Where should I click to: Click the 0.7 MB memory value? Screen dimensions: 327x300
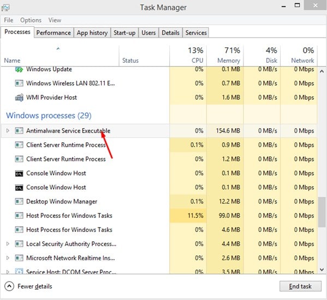pos(231,83)
